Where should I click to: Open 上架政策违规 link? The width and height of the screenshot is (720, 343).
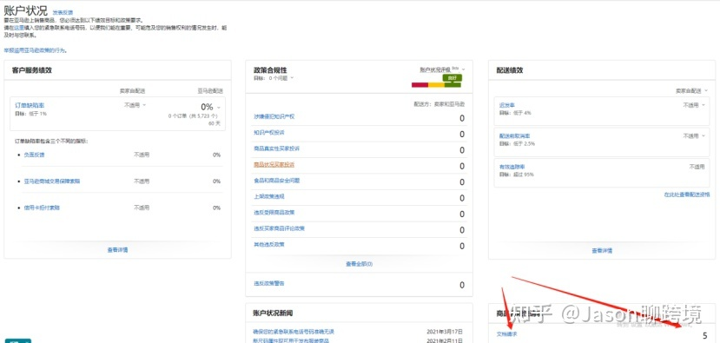(x=268, y=196)
